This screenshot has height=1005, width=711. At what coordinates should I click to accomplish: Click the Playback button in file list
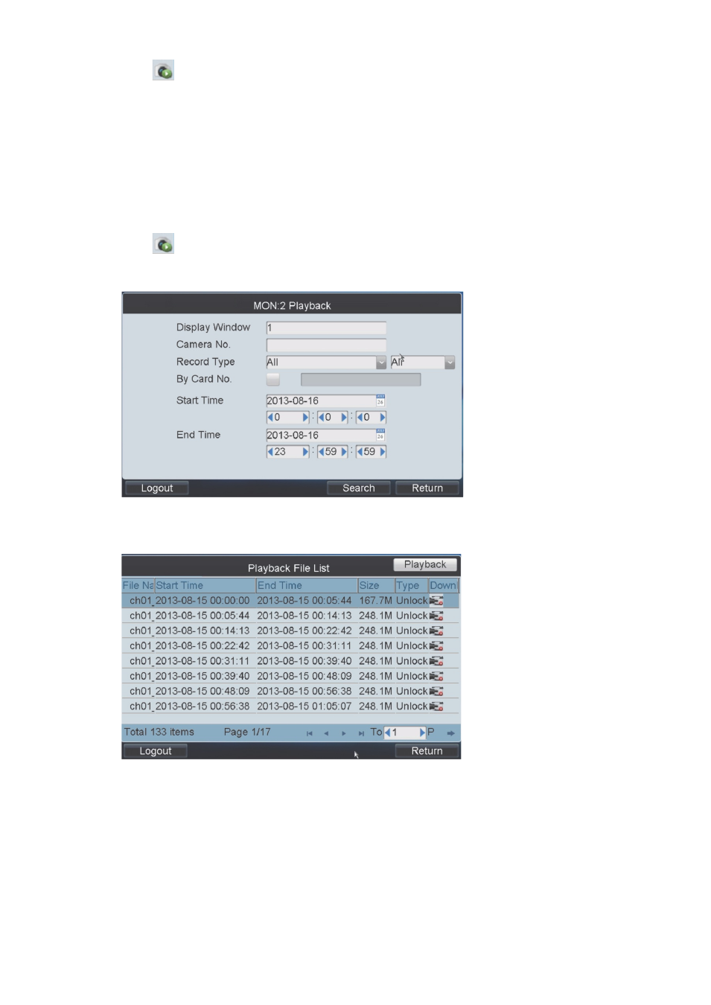pyautogui.click(x=425, y=565)
